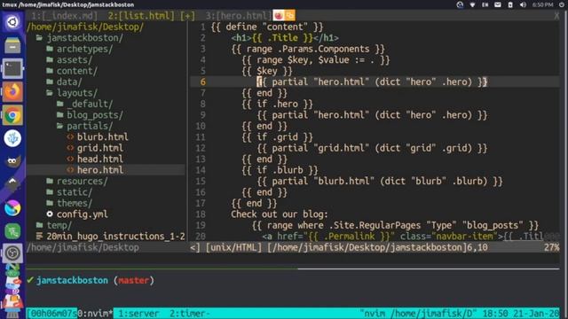Open the Terminal icon in the dock
Viewport: 568px width, 319px height.
(x=12, y=69)
